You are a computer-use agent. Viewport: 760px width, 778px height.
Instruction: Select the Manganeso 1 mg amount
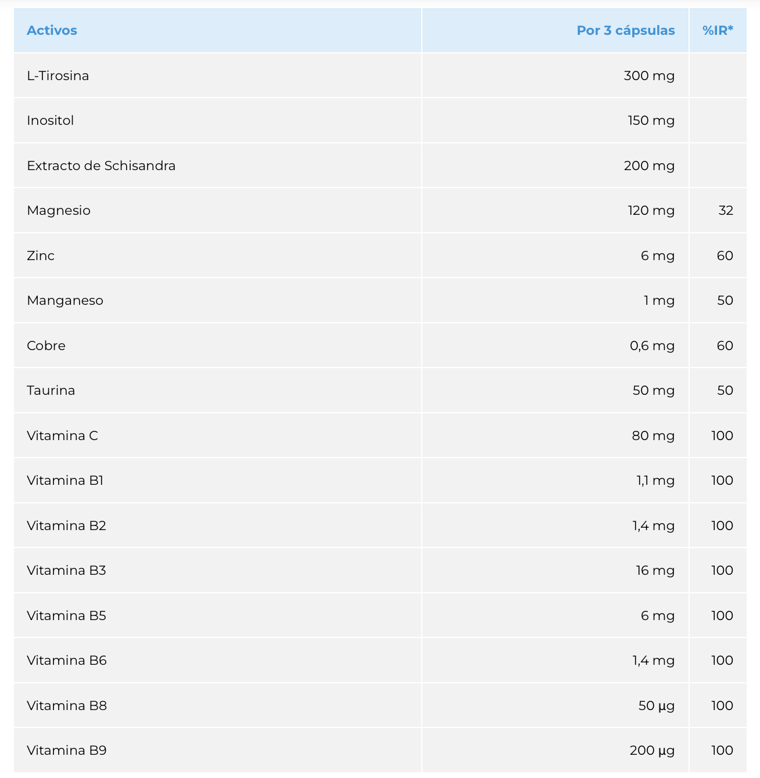[x=659, y=300]
